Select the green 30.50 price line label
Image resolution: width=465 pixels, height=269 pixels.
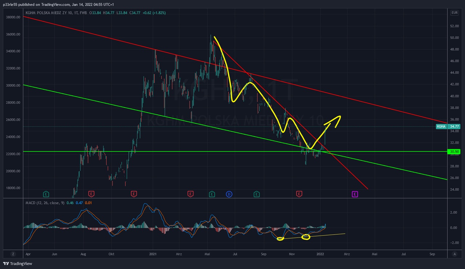454,152
